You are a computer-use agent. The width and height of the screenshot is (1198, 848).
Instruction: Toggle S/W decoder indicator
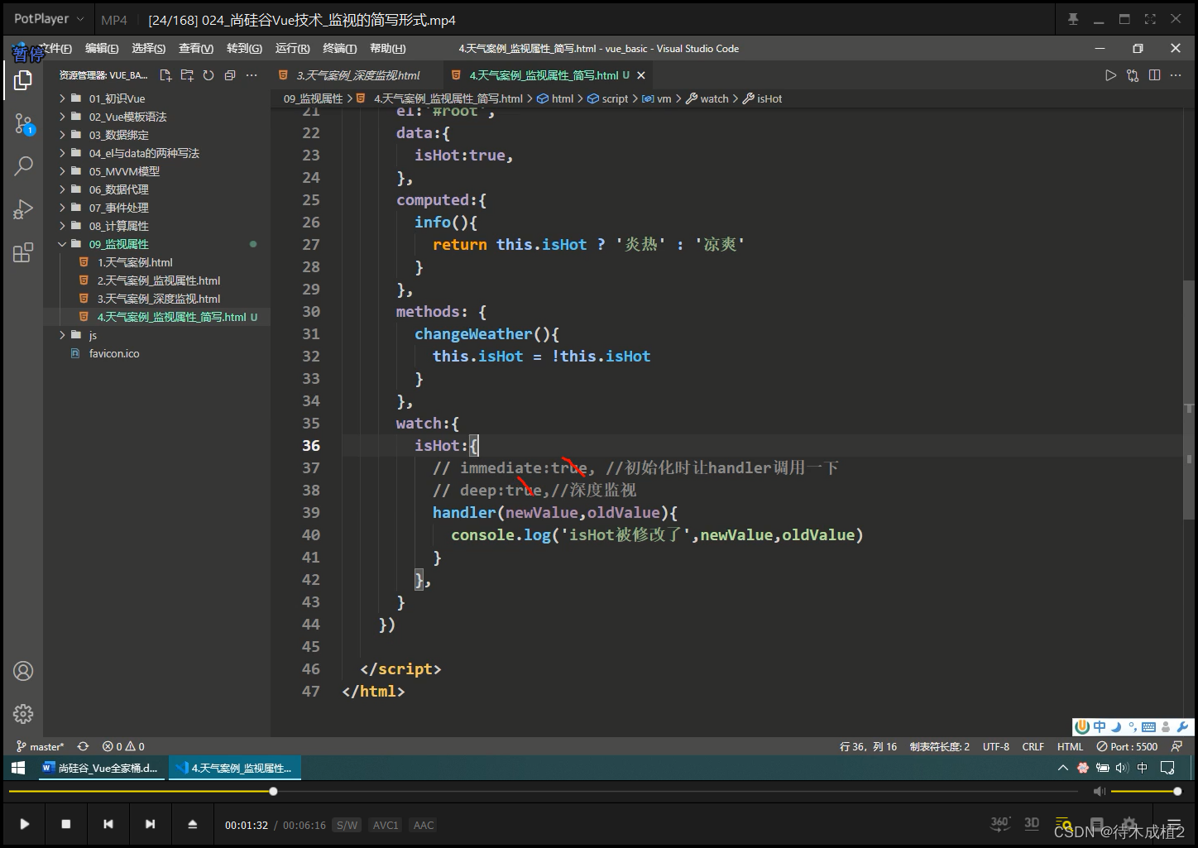(347, 825)
